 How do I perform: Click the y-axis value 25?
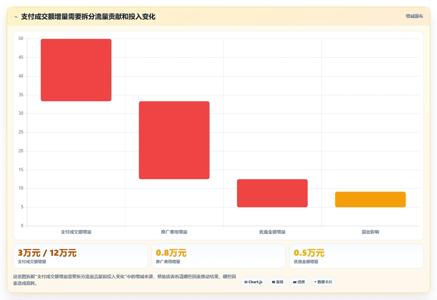click(21, 132)
